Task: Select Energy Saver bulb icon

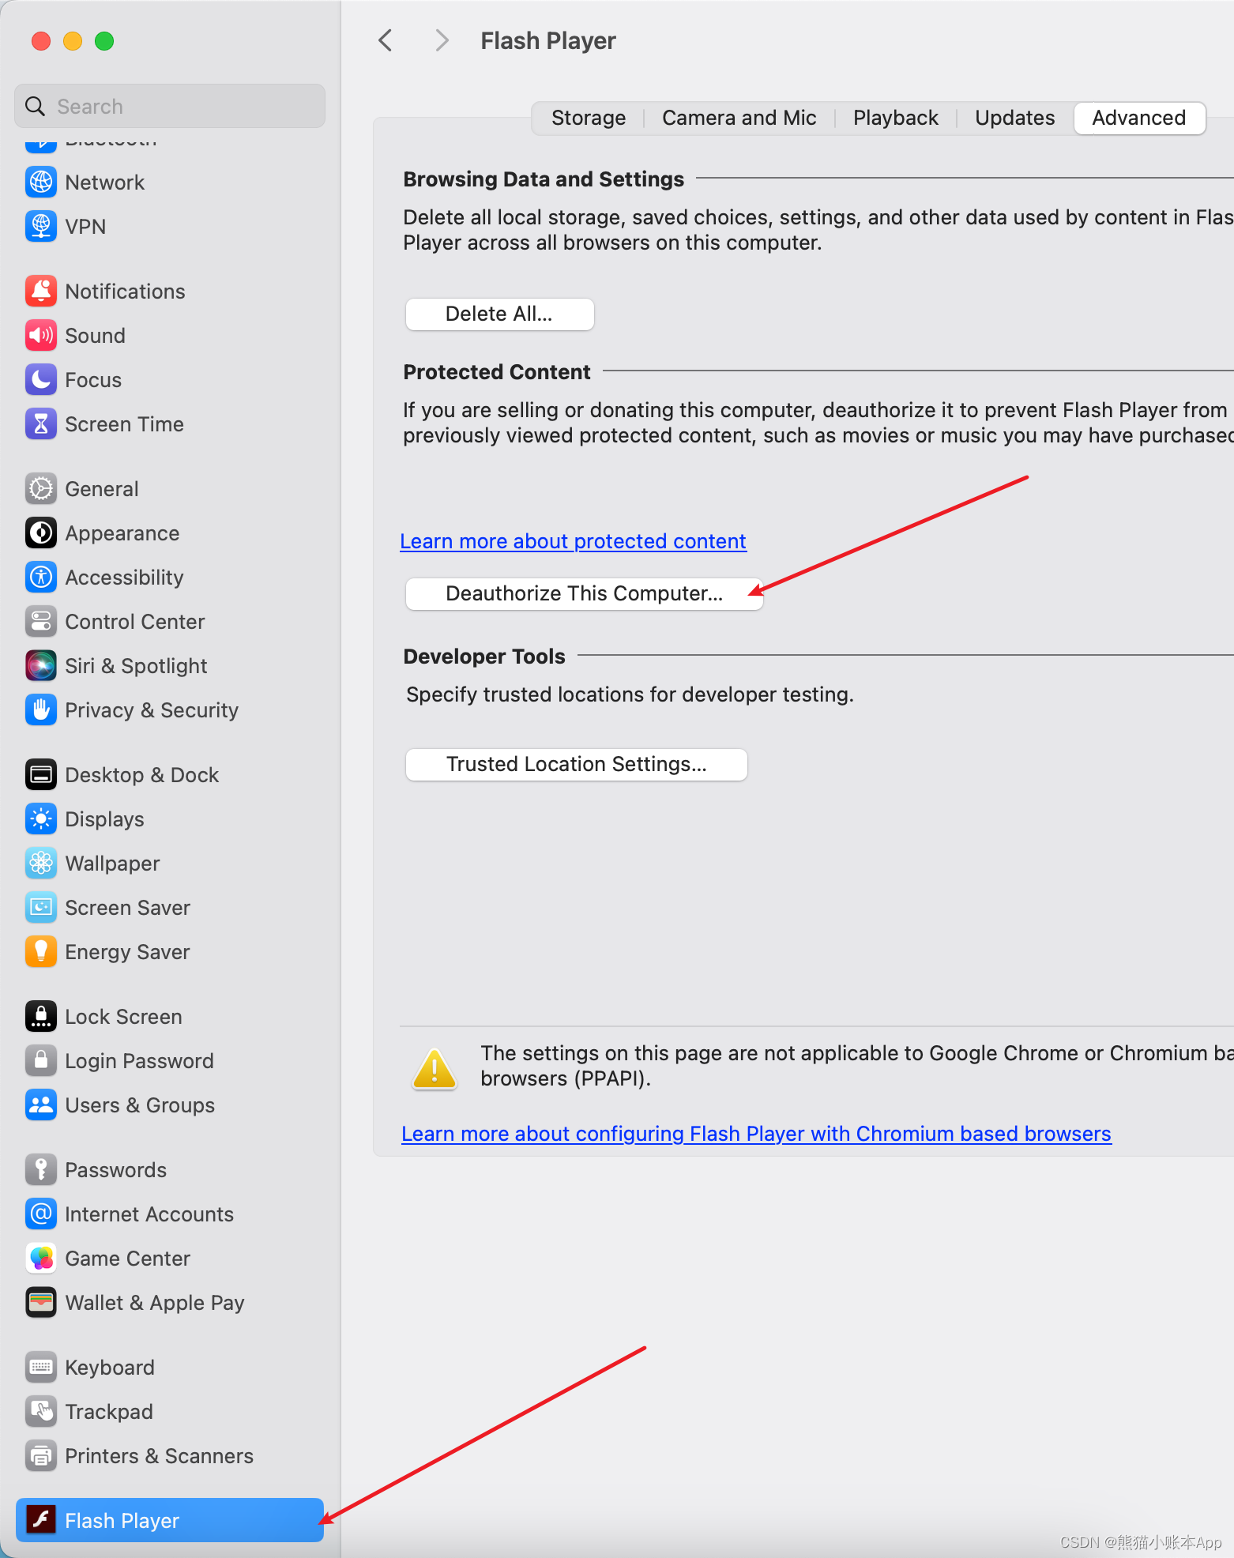Action: click(41, 952)
